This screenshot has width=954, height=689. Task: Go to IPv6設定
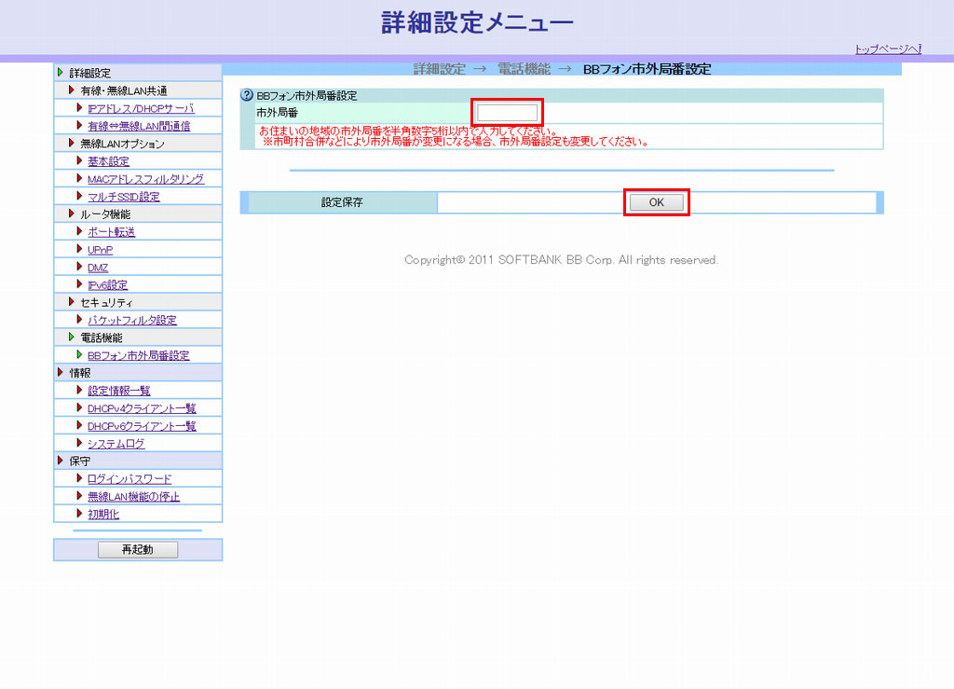[x=107, y=285]
